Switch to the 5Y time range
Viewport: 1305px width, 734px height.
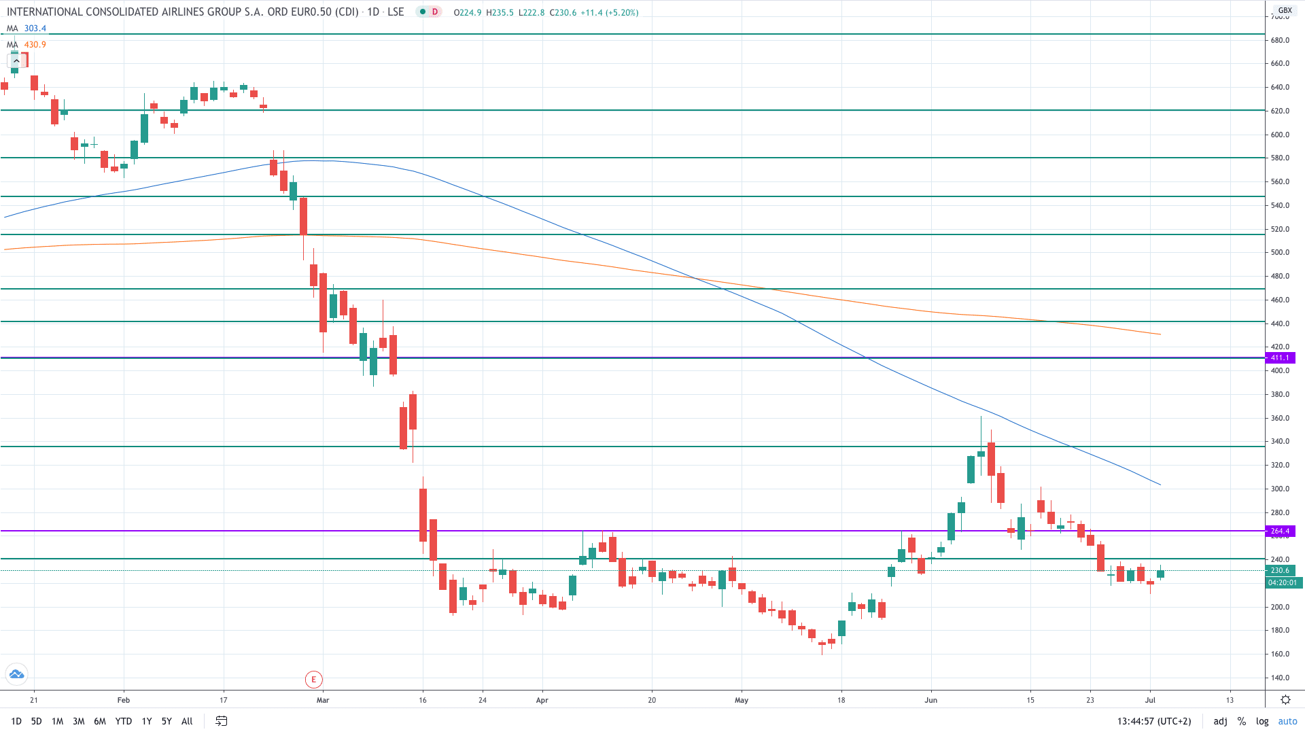[x=167, y=721]
